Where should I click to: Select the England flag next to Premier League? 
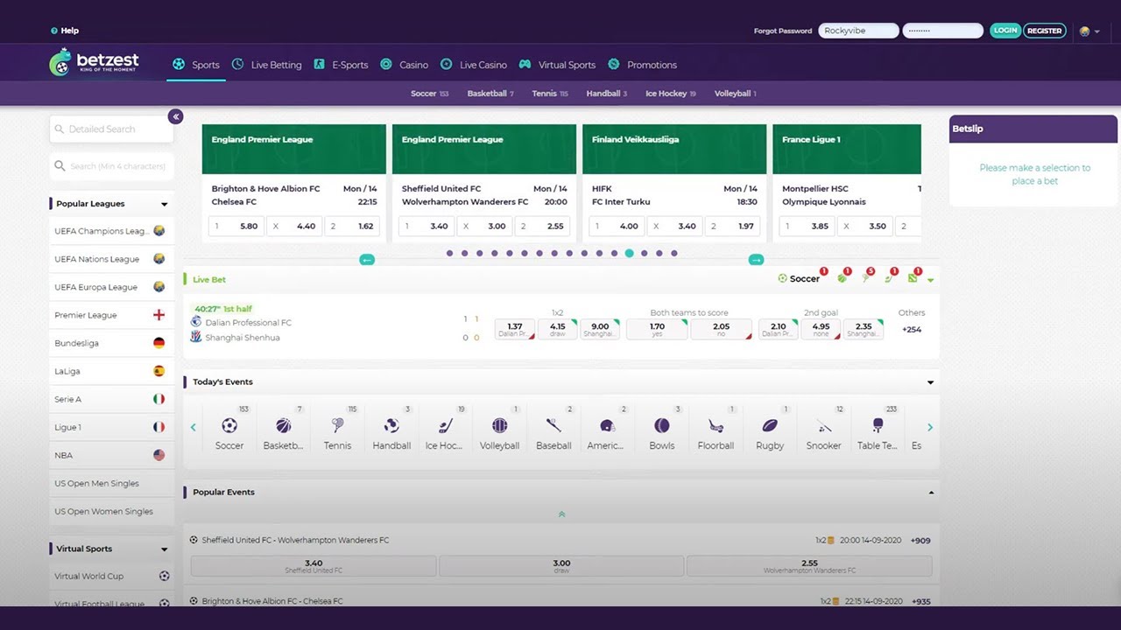coord(159,315)
